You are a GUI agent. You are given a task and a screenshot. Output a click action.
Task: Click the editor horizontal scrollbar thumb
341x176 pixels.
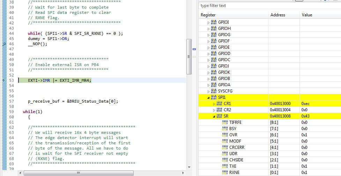(x=79, y=173)
